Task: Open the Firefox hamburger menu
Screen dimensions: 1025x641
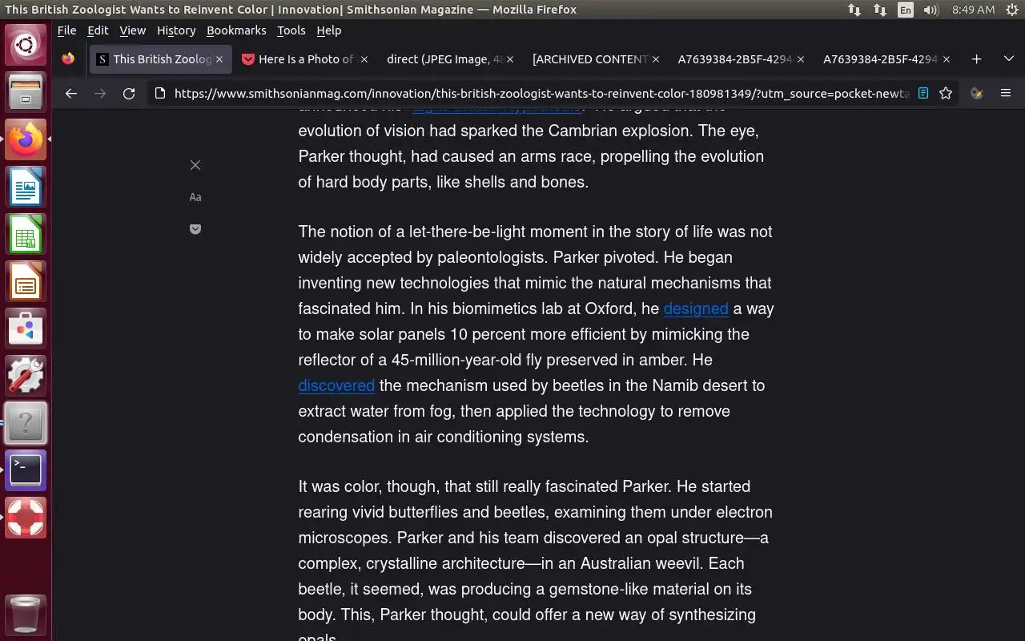Action: (1006, 93)
